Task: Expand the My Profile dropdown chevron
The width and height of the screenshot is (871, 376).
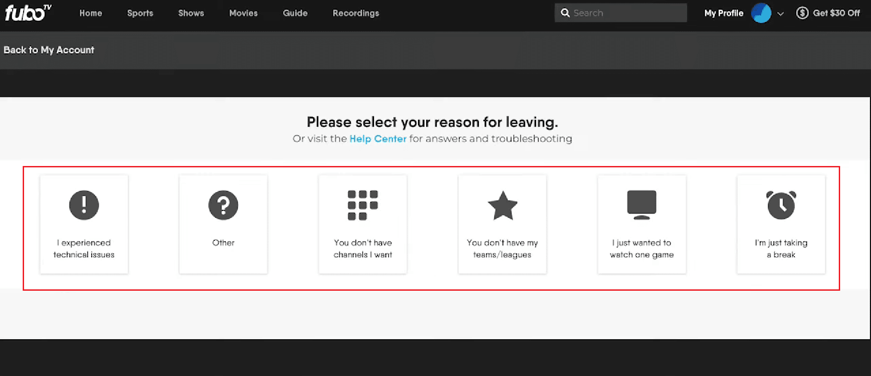Action: point(781,14)
